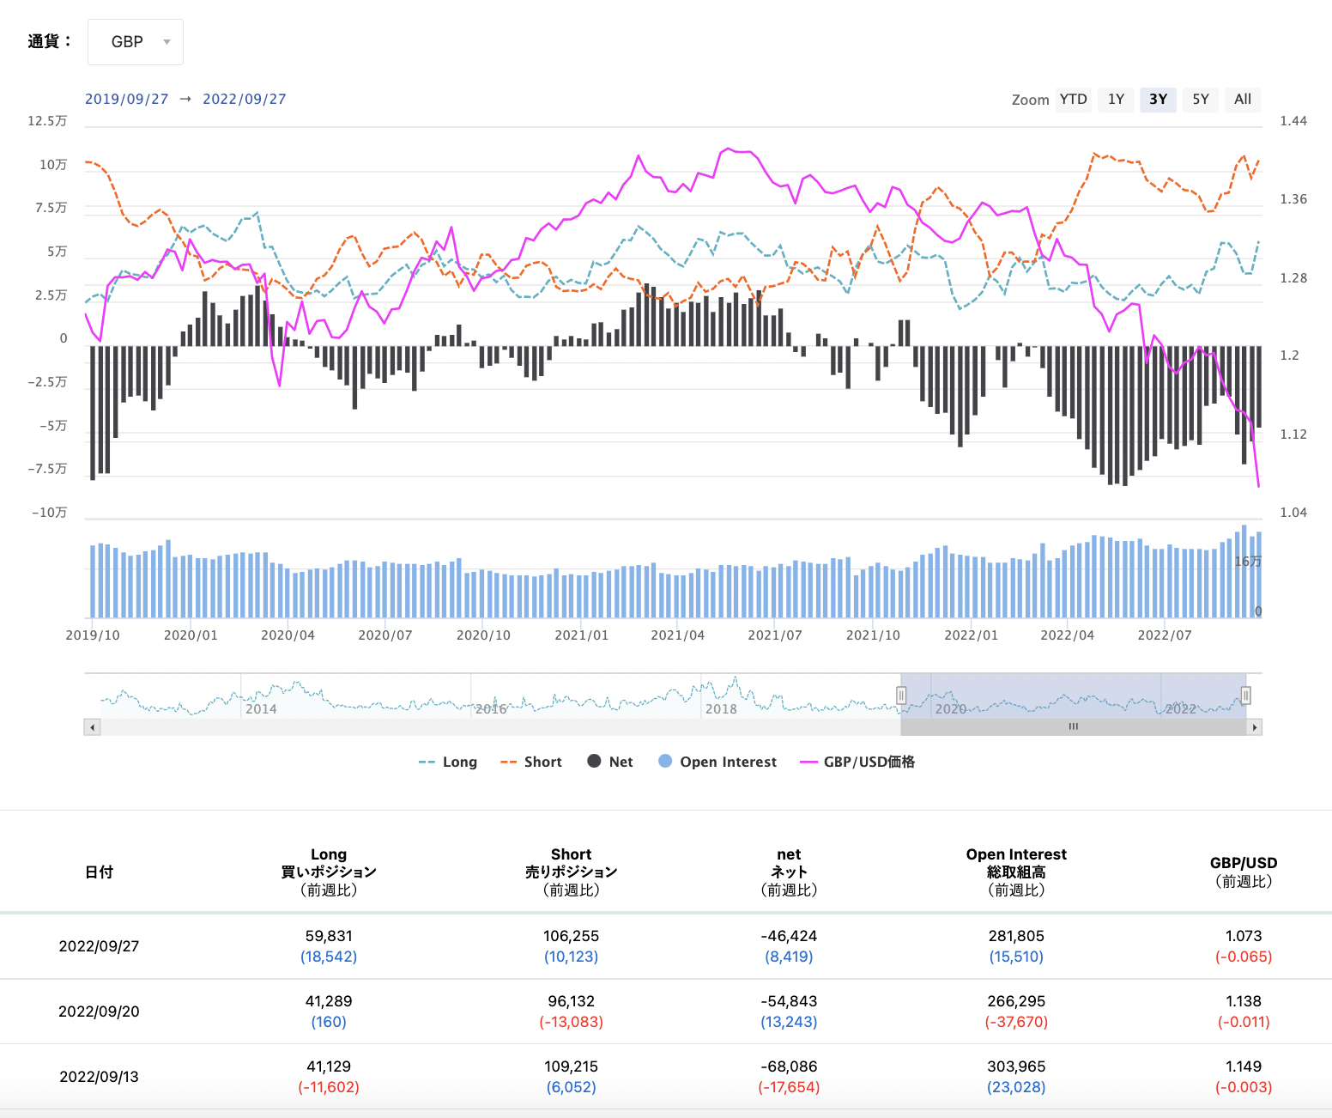Edit the end date 2022/09/27

point(245,99)
